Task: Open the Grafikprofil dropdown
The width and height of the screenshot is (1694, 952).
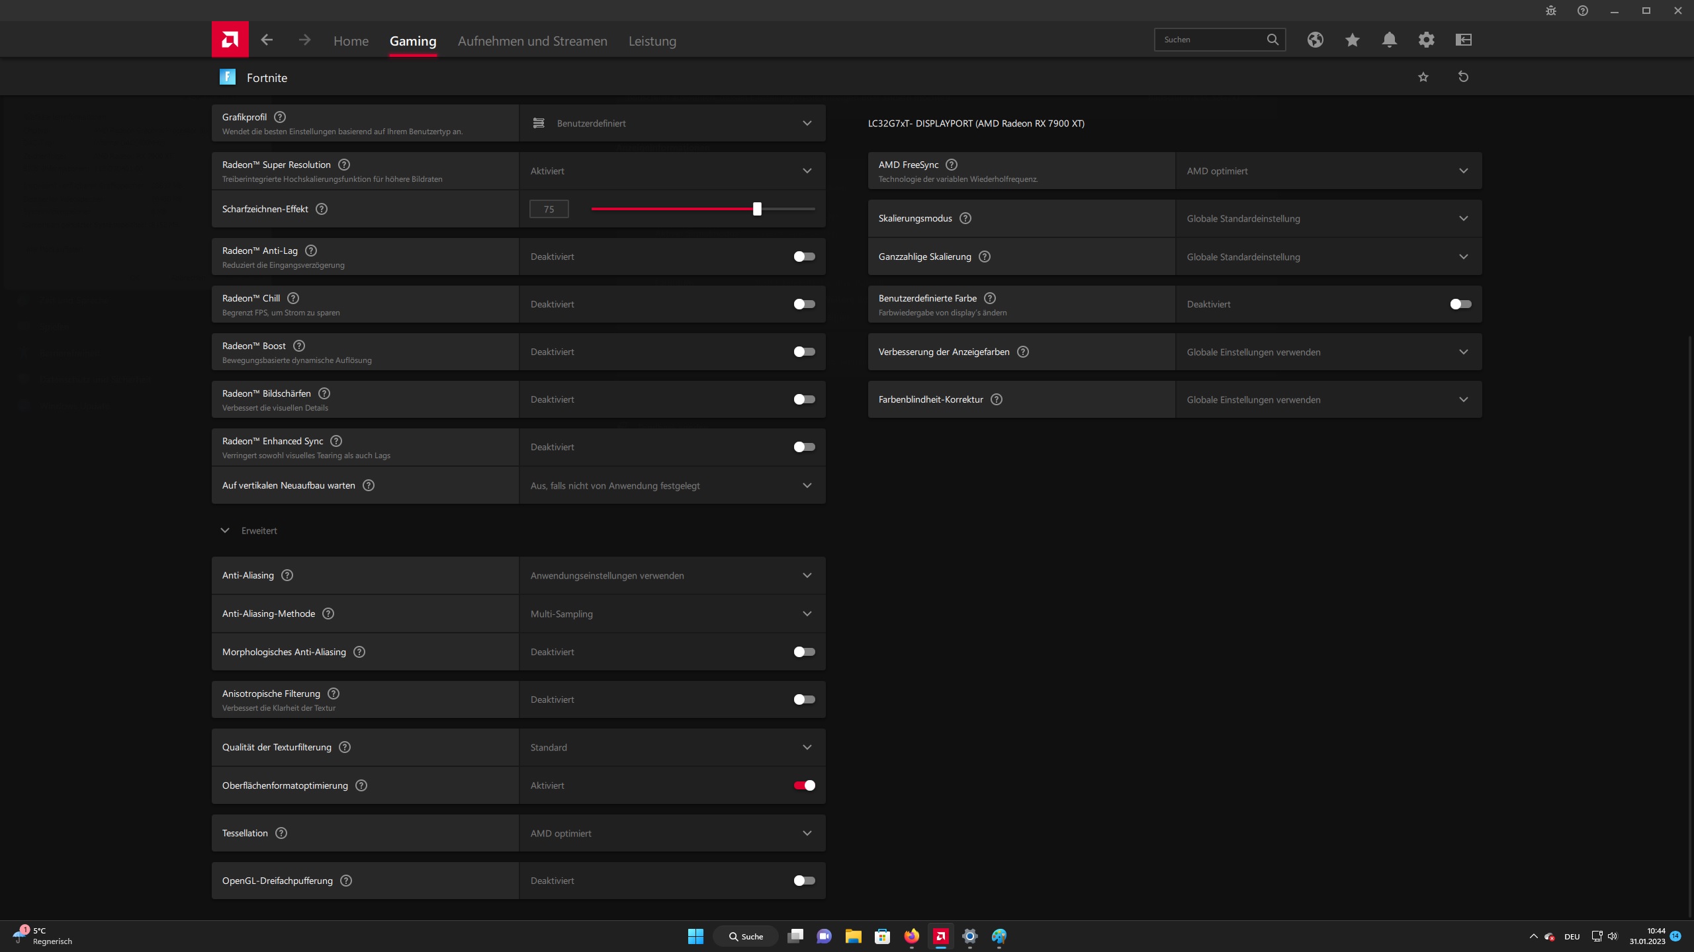Action: coord(672,123)
